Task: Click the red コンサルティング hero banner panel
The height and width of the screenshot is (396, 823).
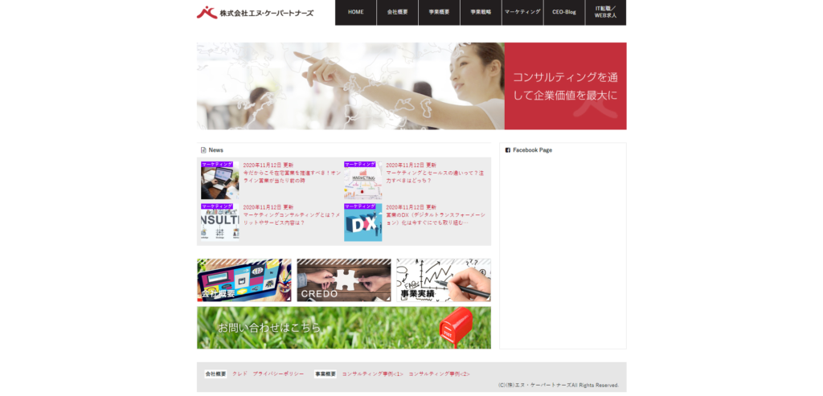Action: [565, 86]
